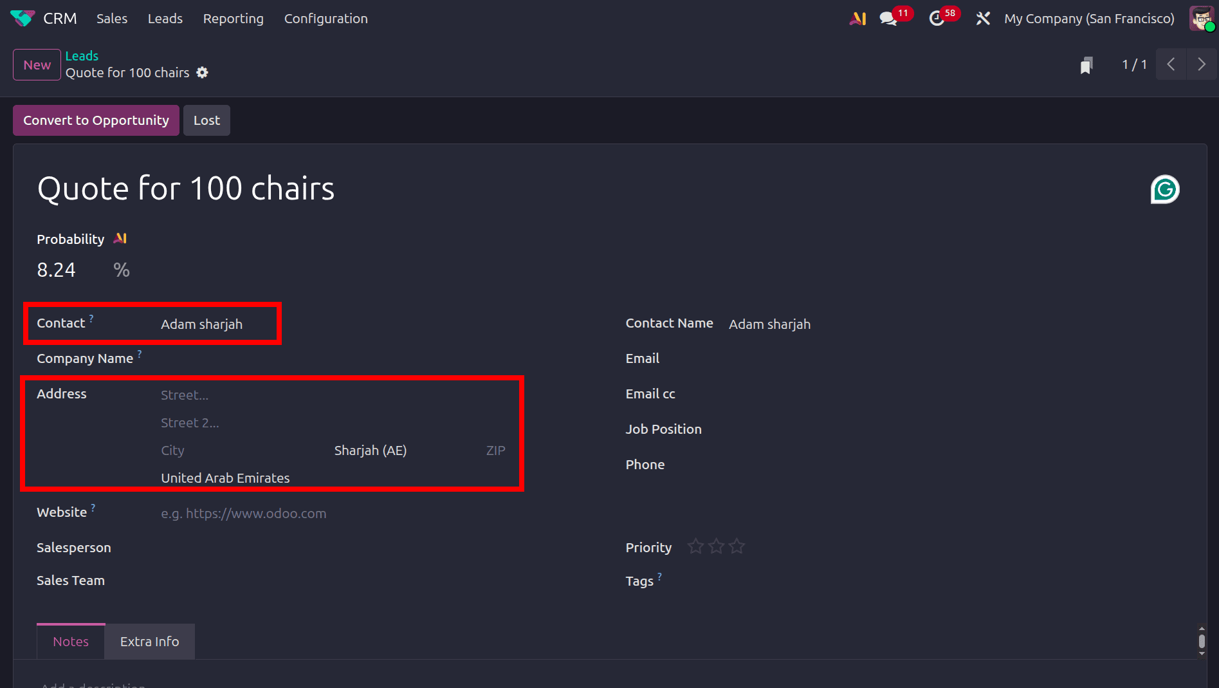The height and width of the screenshot is (688, 1219).
Task: Click the 1 / 1 pager counter
Action: pyautogui.click(x=1135, y=64)
